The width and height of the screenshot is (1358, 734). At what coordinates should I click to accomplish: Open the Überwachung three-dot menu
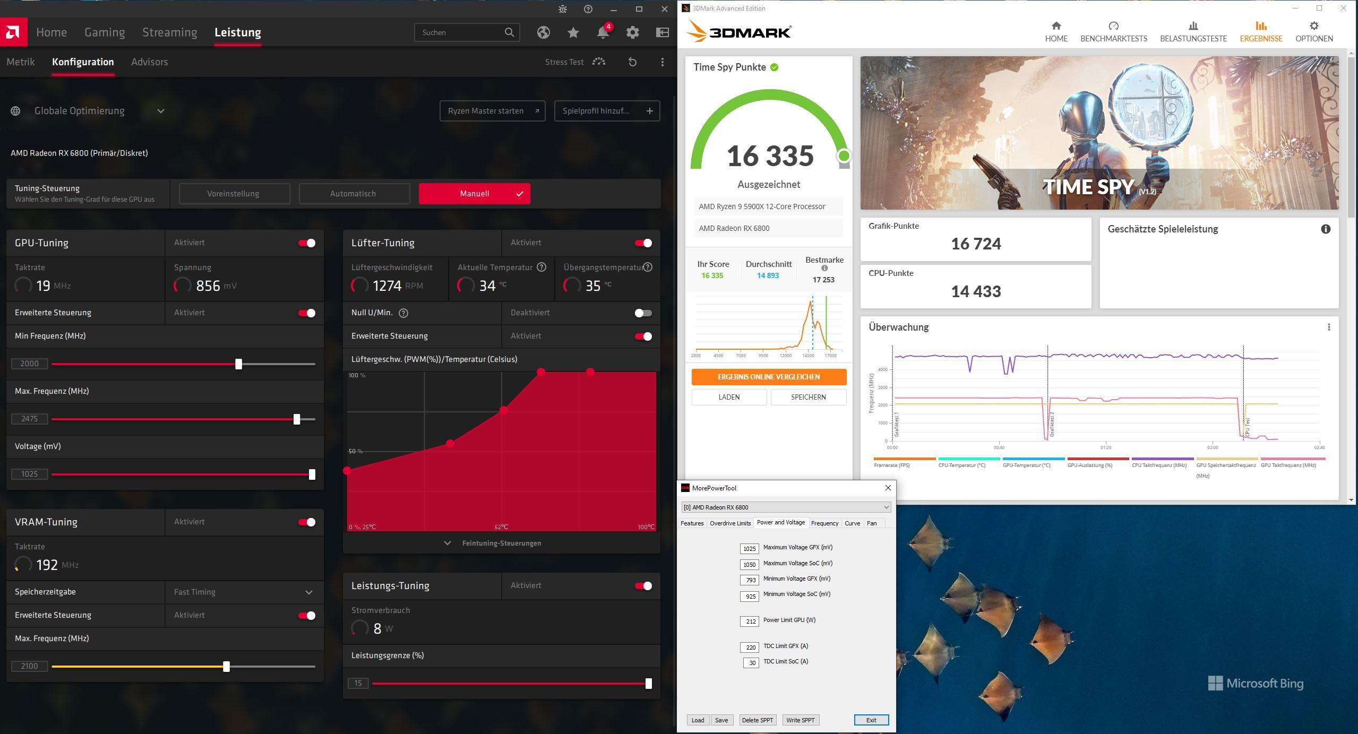(1329, 327)
